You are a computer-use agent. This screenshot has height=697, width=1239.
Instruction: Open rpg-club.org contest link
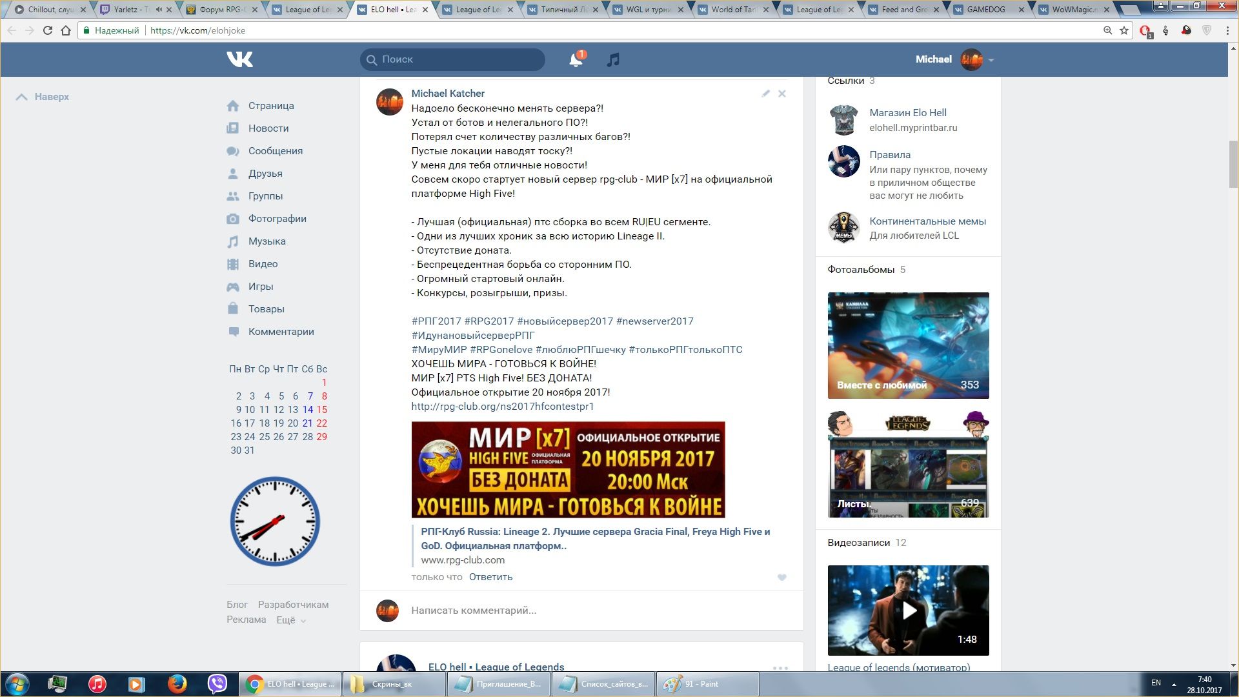click(502, 407)
